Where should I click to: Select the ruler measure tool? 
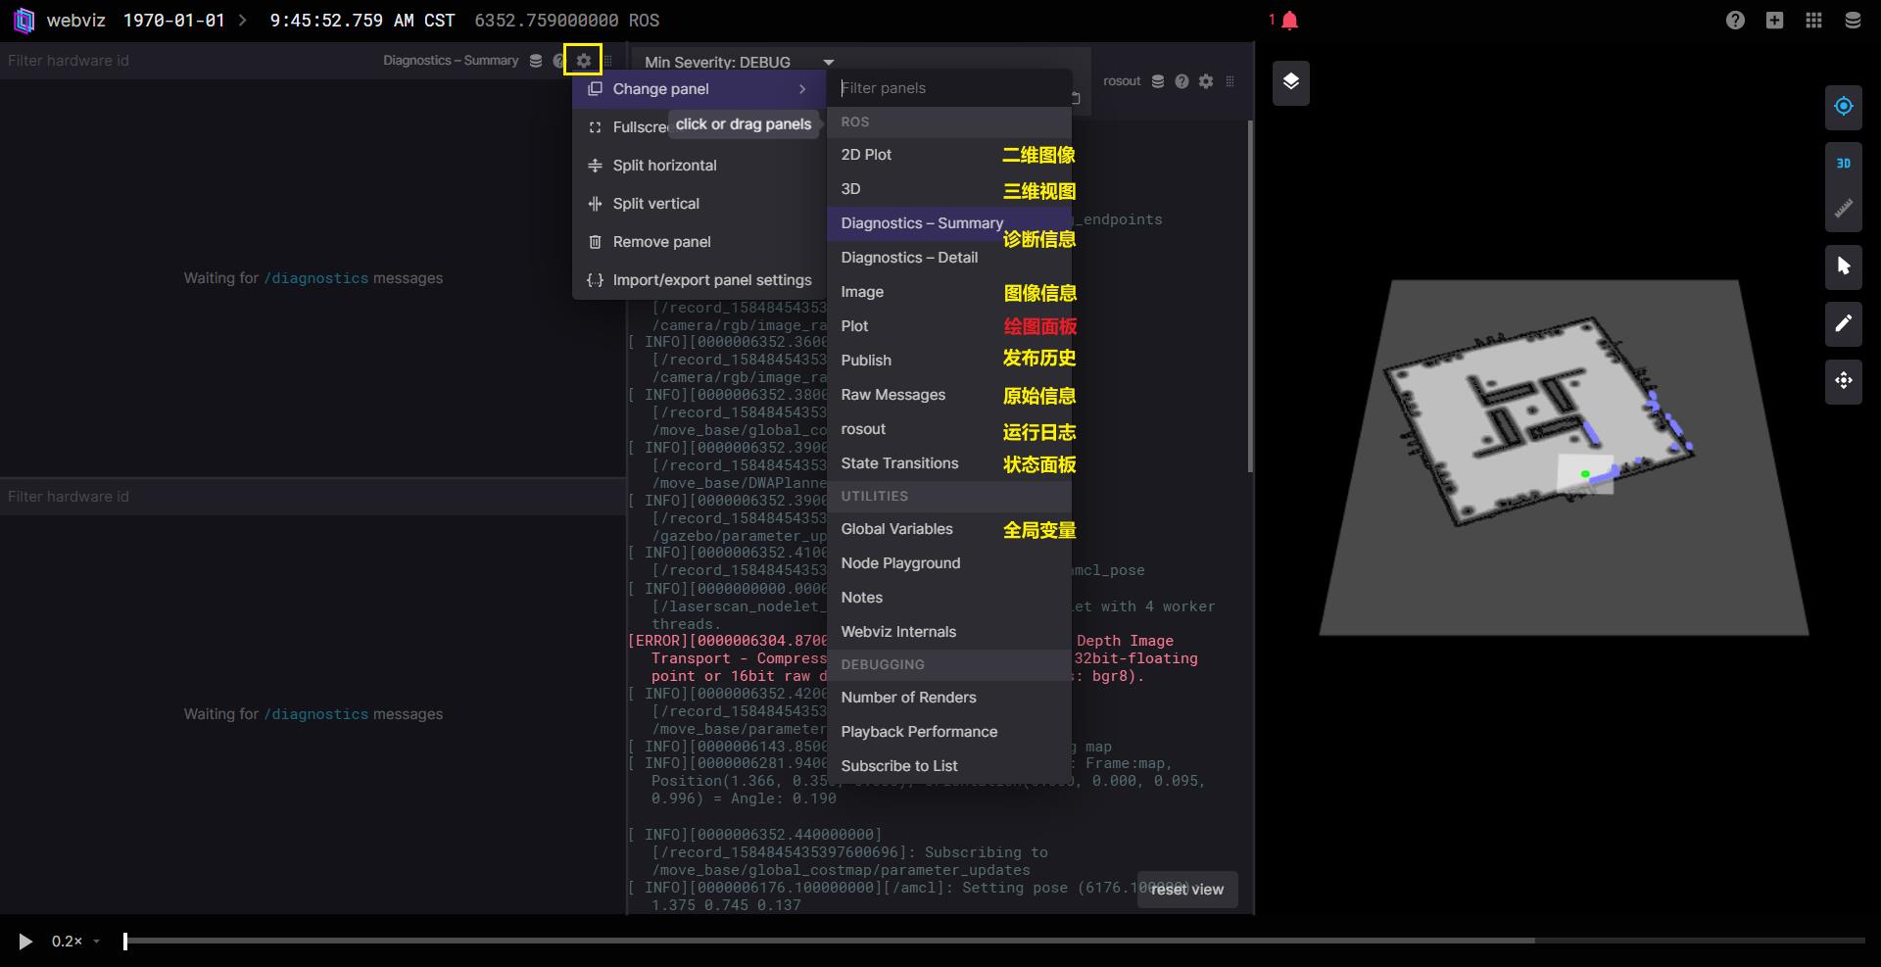click(1843, 208)
